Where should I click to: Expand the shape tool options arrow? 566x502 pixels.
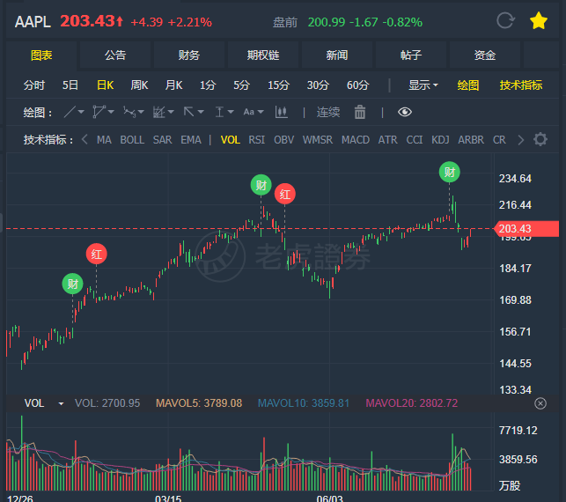pos(111,112)
